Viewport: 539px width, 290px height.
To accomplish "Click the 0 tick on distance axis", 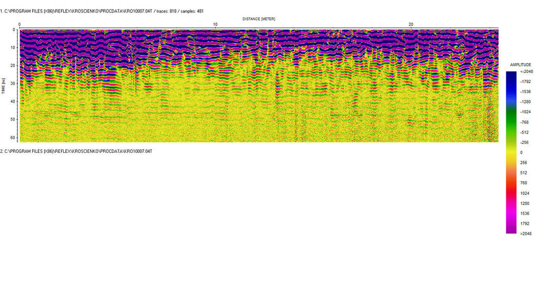I will 19,25.
